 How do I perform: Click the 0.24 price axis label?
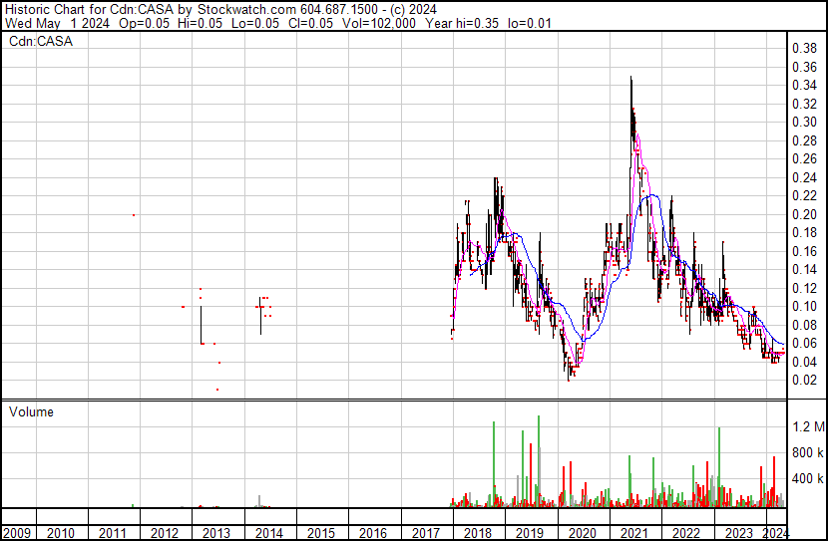(x=804, y=177)
